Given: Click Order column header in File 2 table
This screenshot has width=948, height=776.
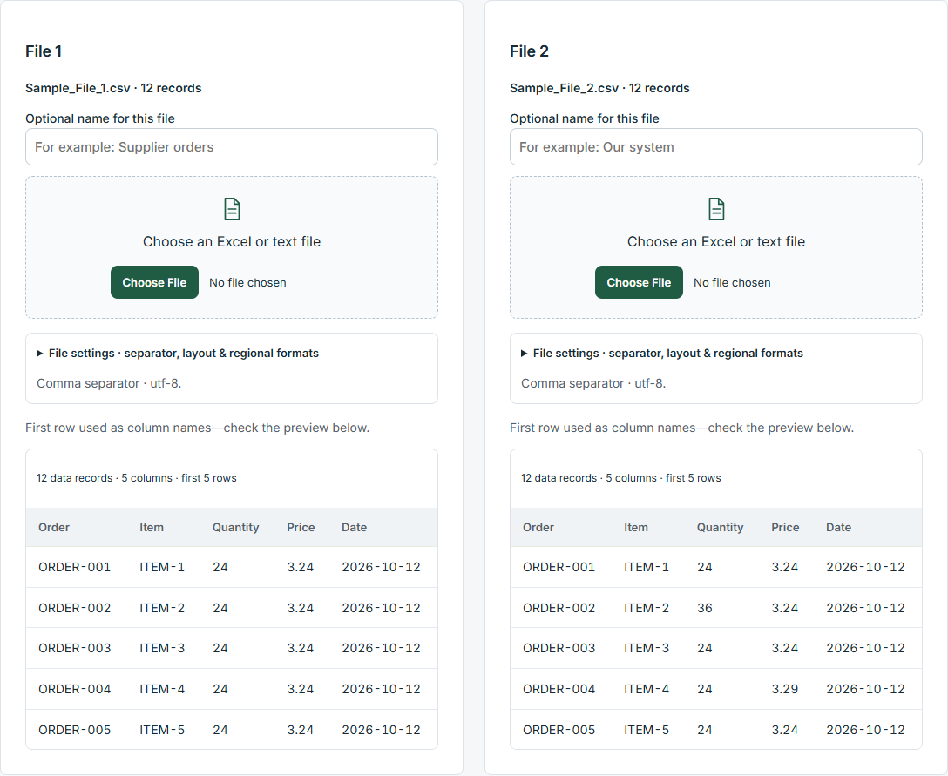Looking at the screenshot, I should pyautogui.click(x=538, y=527).
